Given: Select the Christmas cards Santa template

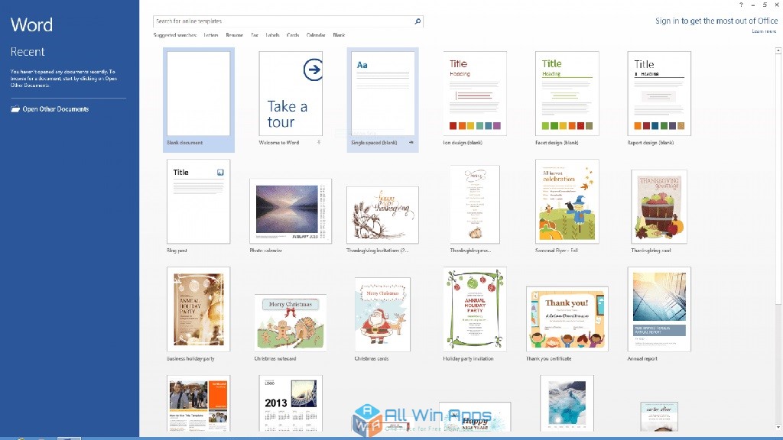Looking at the screenshot, I should coord(382,315).
